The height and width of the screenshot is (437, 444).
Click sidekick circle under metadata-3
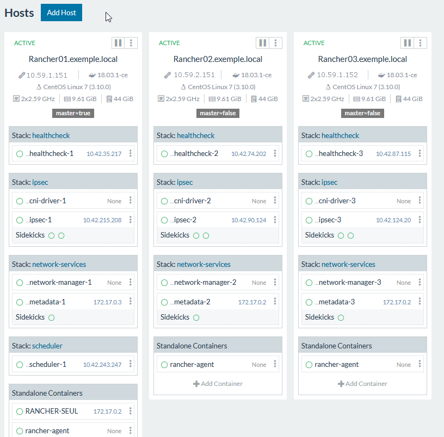[x=341, y=317]
